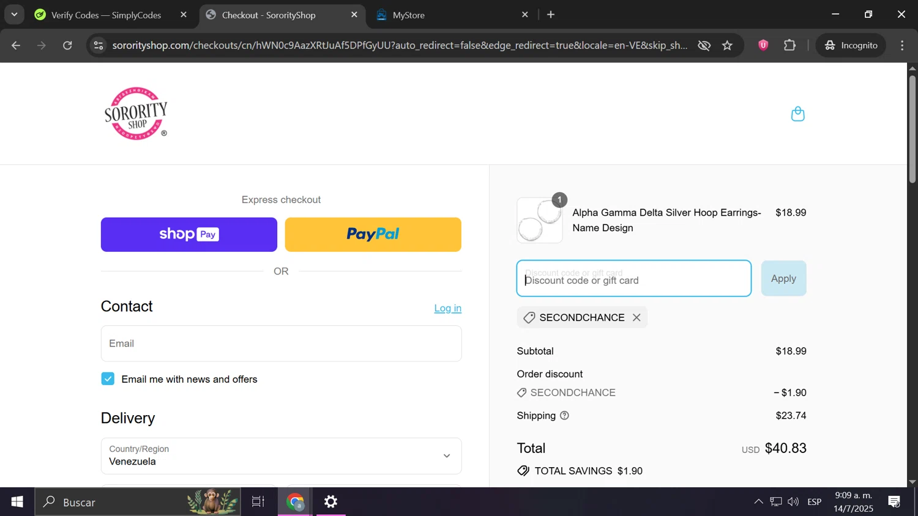
Task: Click the Total amount $40.83
Action: [786, 448]
